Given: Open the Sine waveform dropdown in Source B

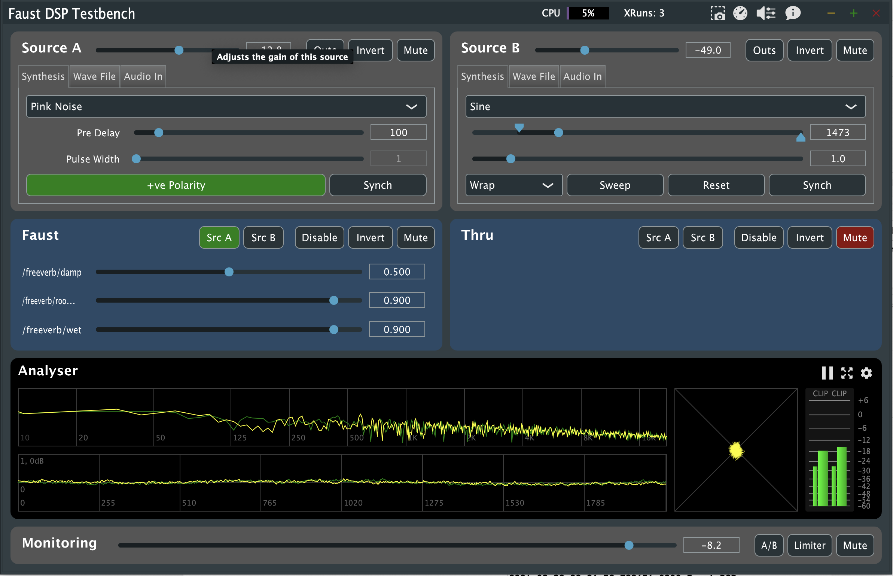Looking at the screenshot, I should point(665,106).
